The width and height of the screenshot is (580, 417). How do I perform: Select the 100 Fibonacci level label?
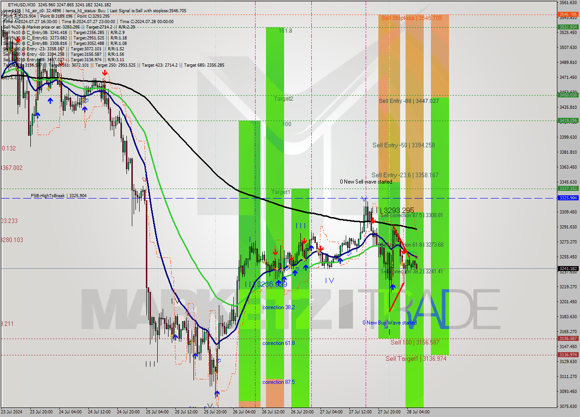click(287, 124)
